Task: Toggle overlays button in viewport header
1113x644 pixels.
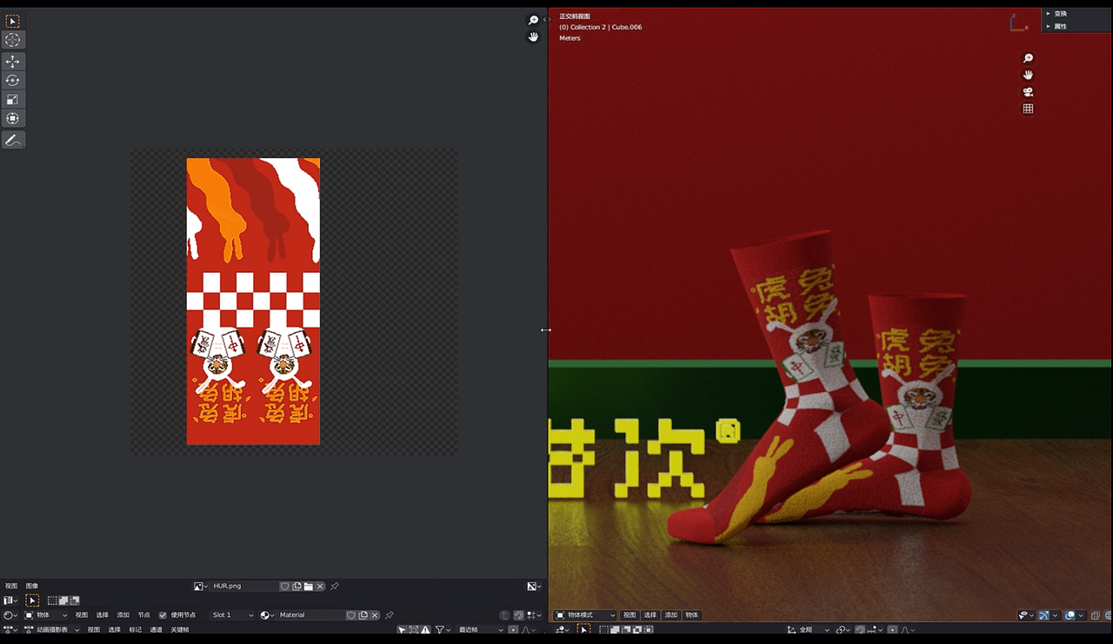Action: [x=1070, y=615]
